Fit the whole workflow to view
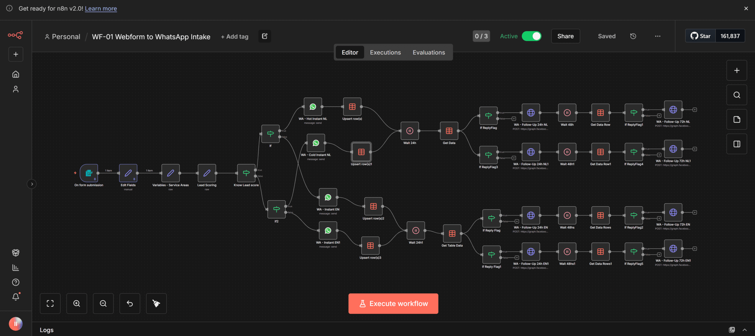This screenshot has width=755, height=336. (x=50, y=303)
